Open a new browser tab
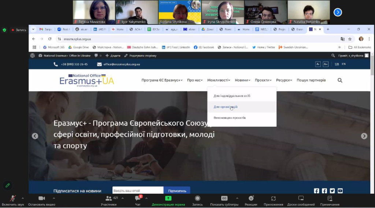The width and height of the screenshot is (375, 208). pos(328,29)
